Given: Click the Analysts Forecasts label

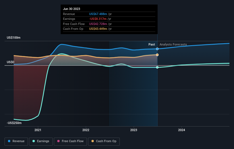Looking at the screenshot, I should (x=173, y=44).
